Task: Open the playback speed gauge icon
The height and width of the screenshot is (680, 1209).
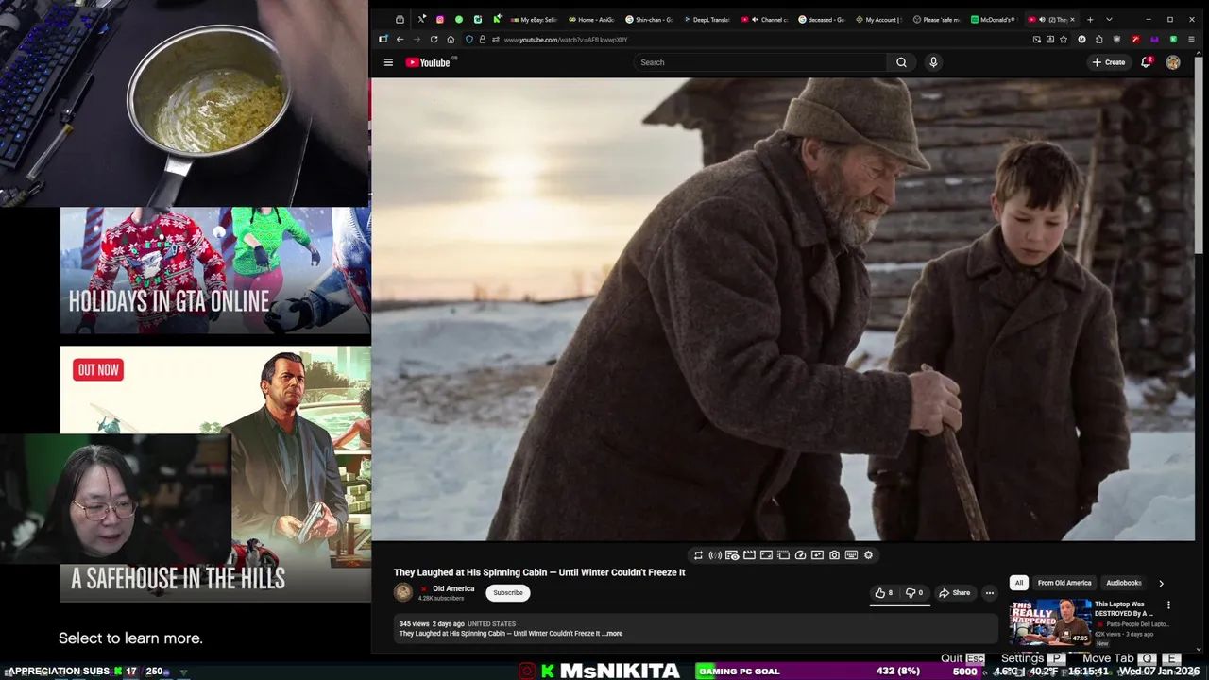Action: tap(800, 555)
